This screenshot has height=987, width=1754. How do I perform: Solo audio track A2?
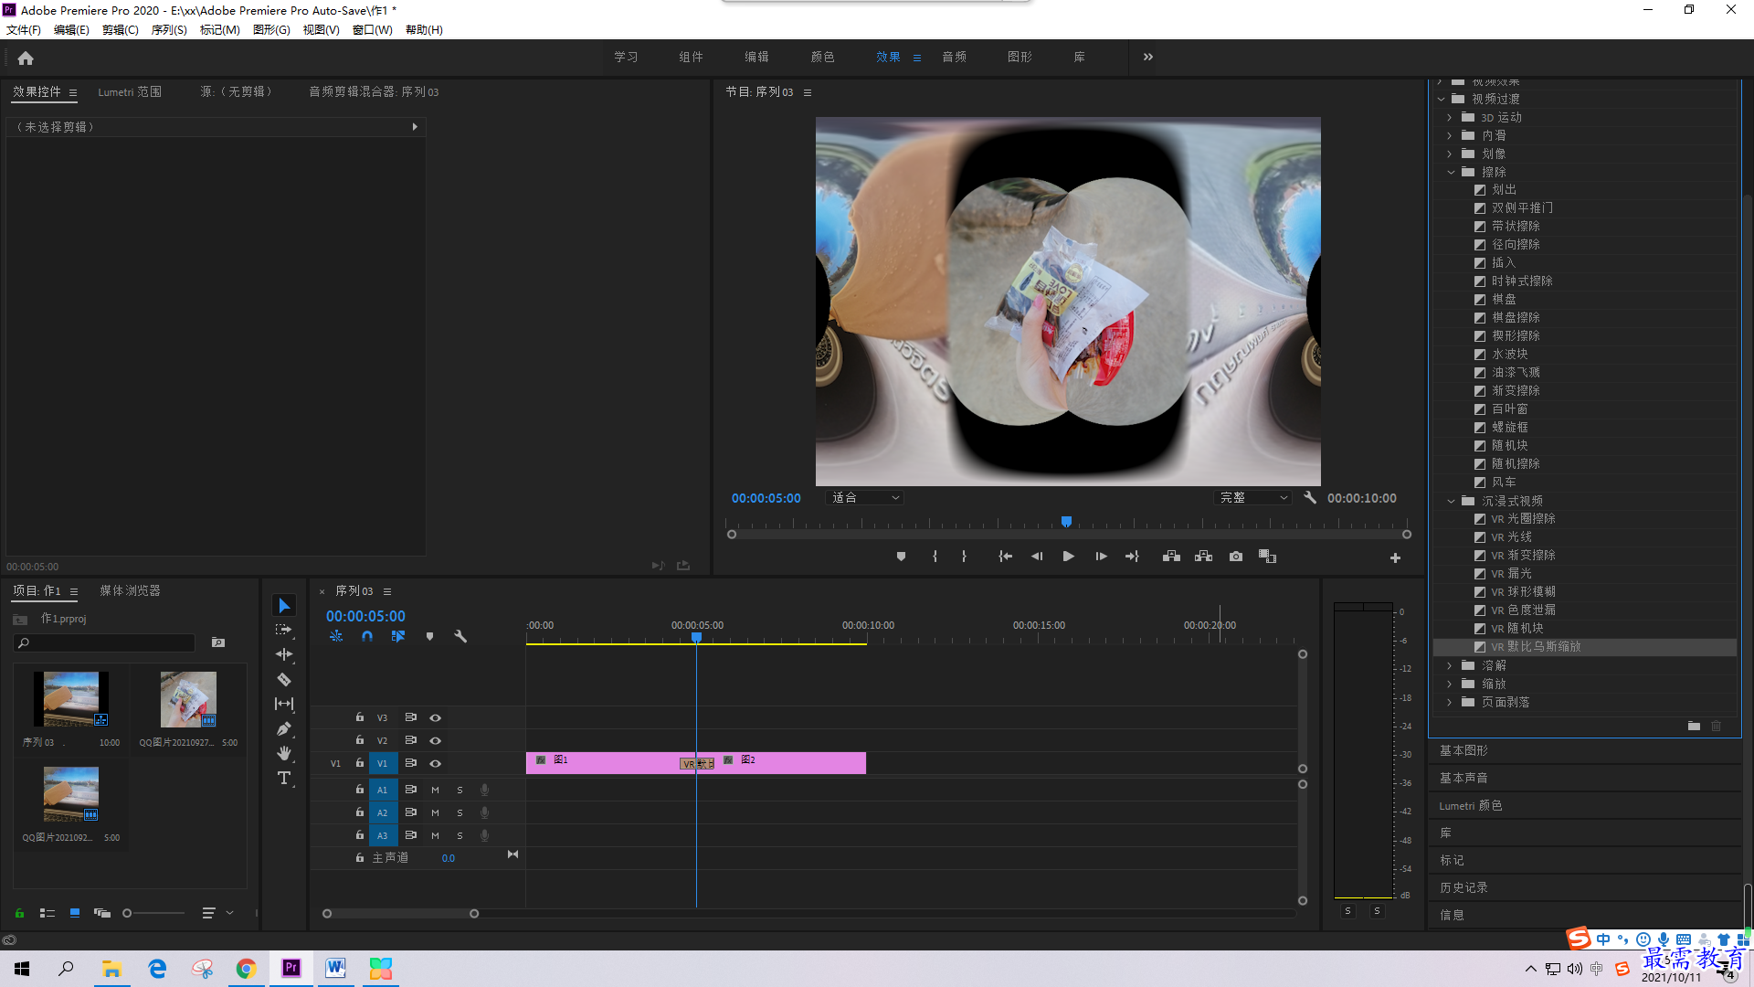pyautogui.click(x=460, y=812)
